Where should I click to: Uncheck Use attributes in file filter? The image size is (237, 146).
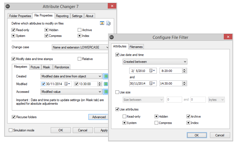pyautogui.click(x=117, y=109)
